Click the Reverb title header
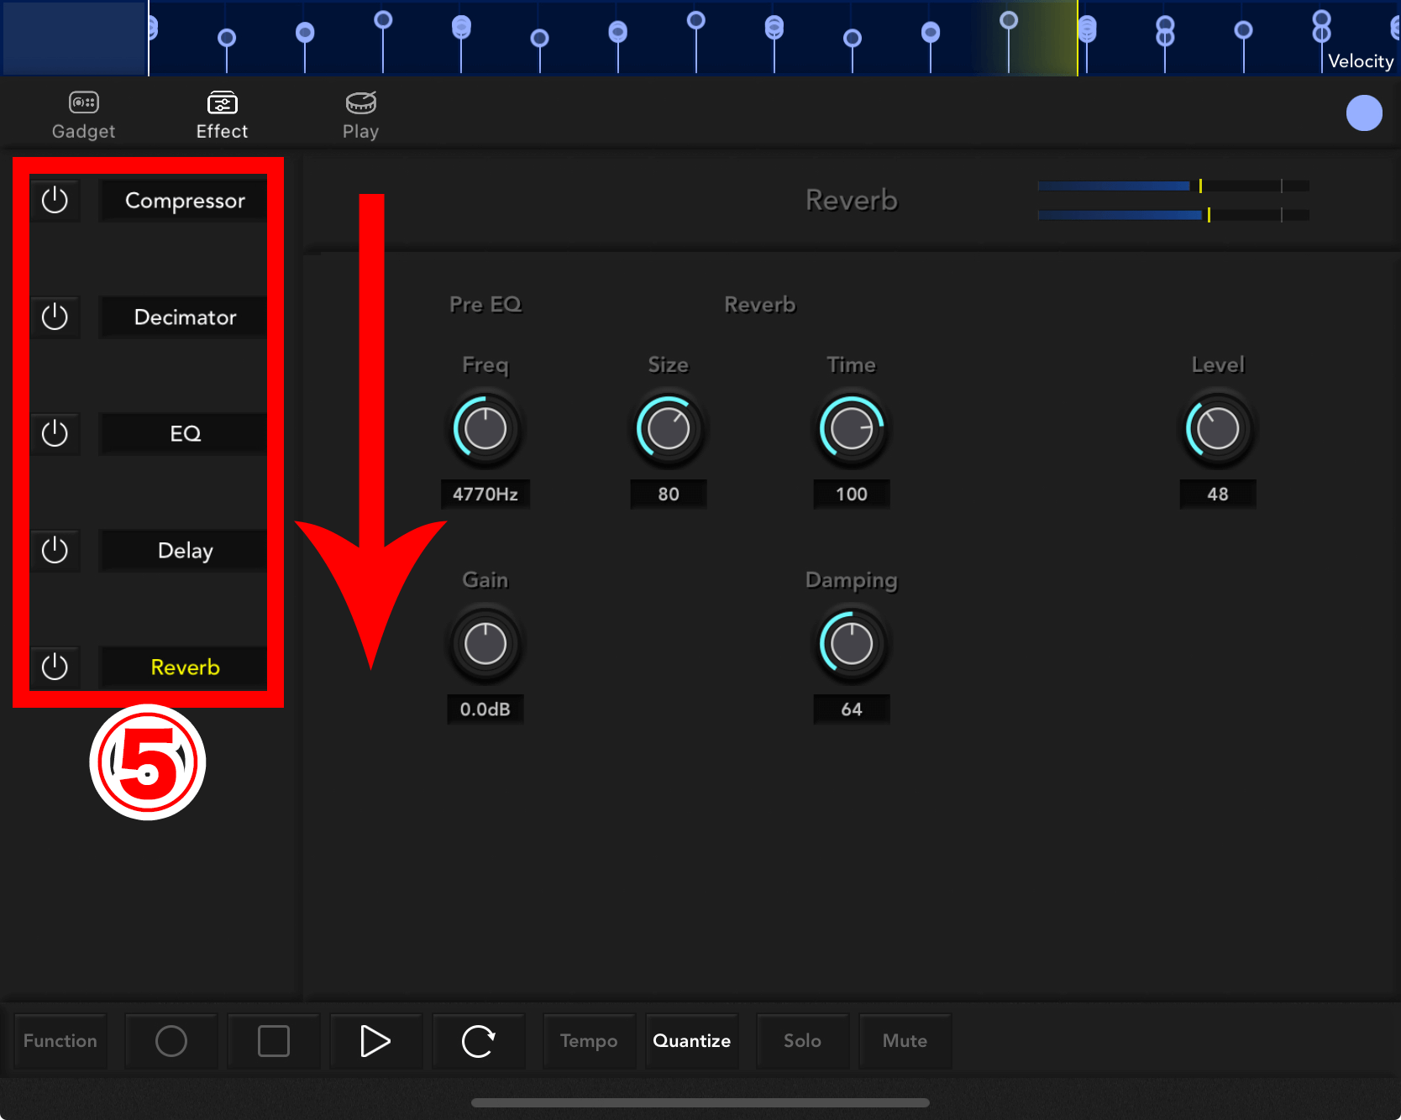The width and height of the screenshot is (1401, 1120). [852, 200]
